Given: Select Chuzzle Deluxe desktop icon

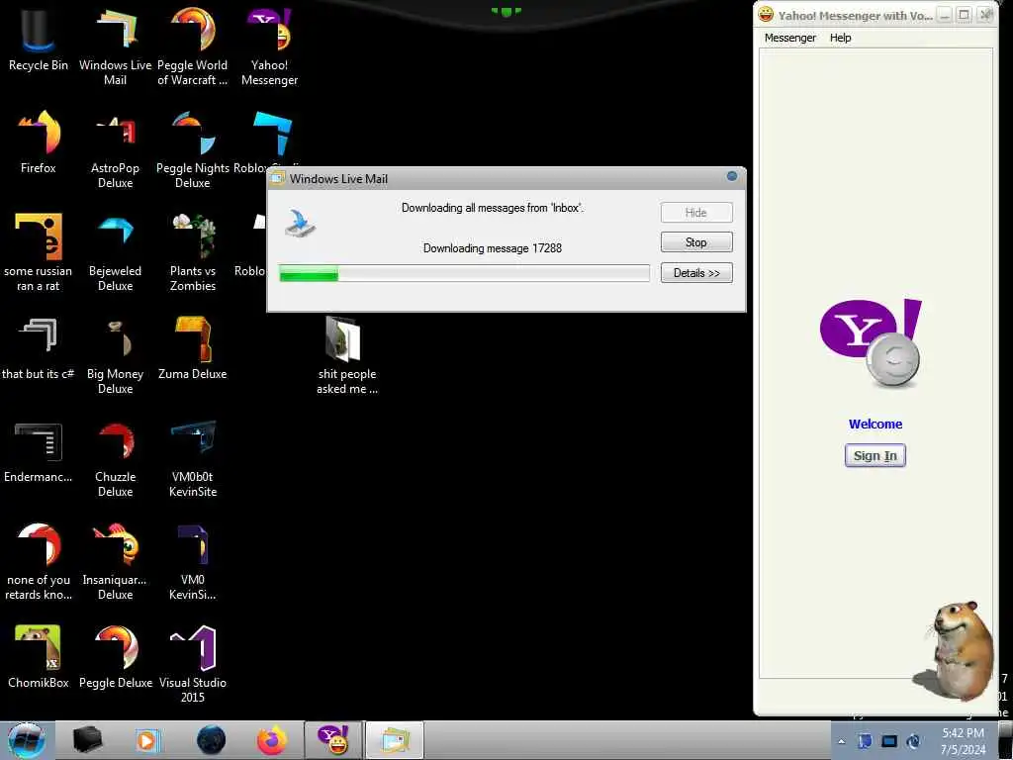Looking at the screenshot, I should point(115,459).
